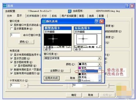Click GZP070100051dwg.dwg drawing filename text

click(x=108, y=11)
